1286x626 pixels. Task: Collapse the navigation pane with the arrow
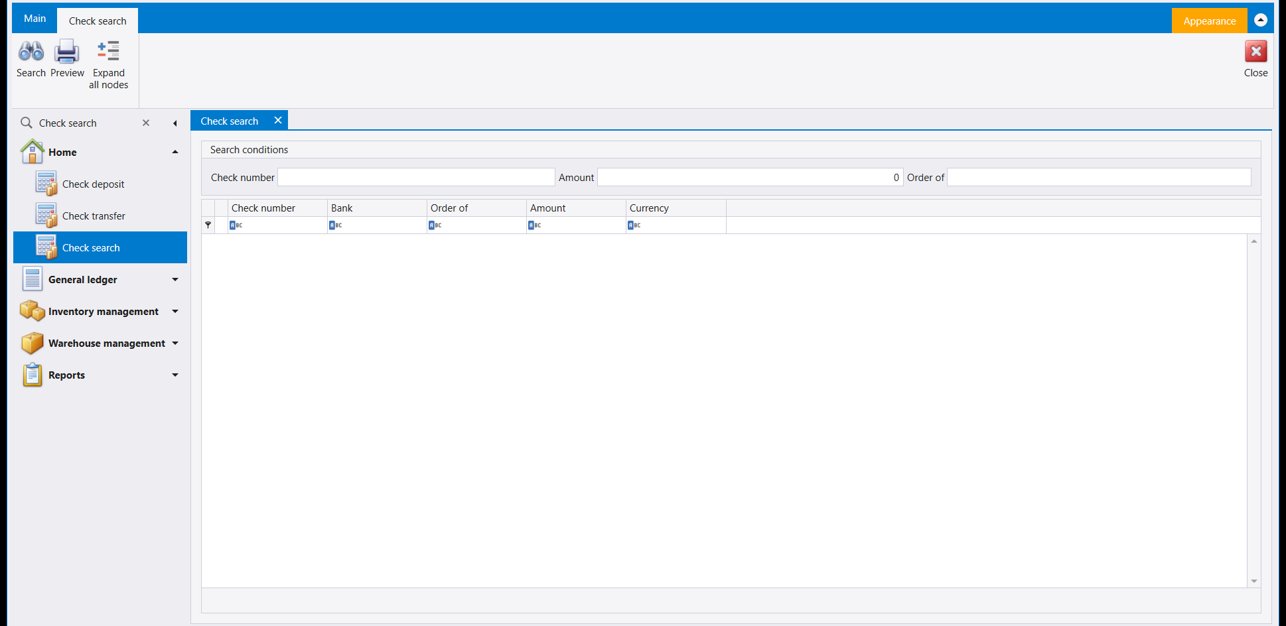click(x=175, y=123)
